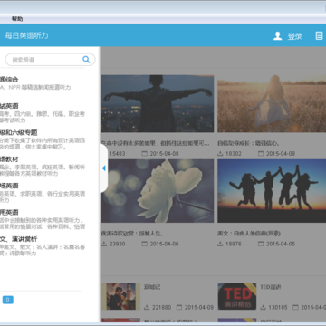Select the 文、演讲赏析 channel

pyautogui.click(x=19, y=239)
